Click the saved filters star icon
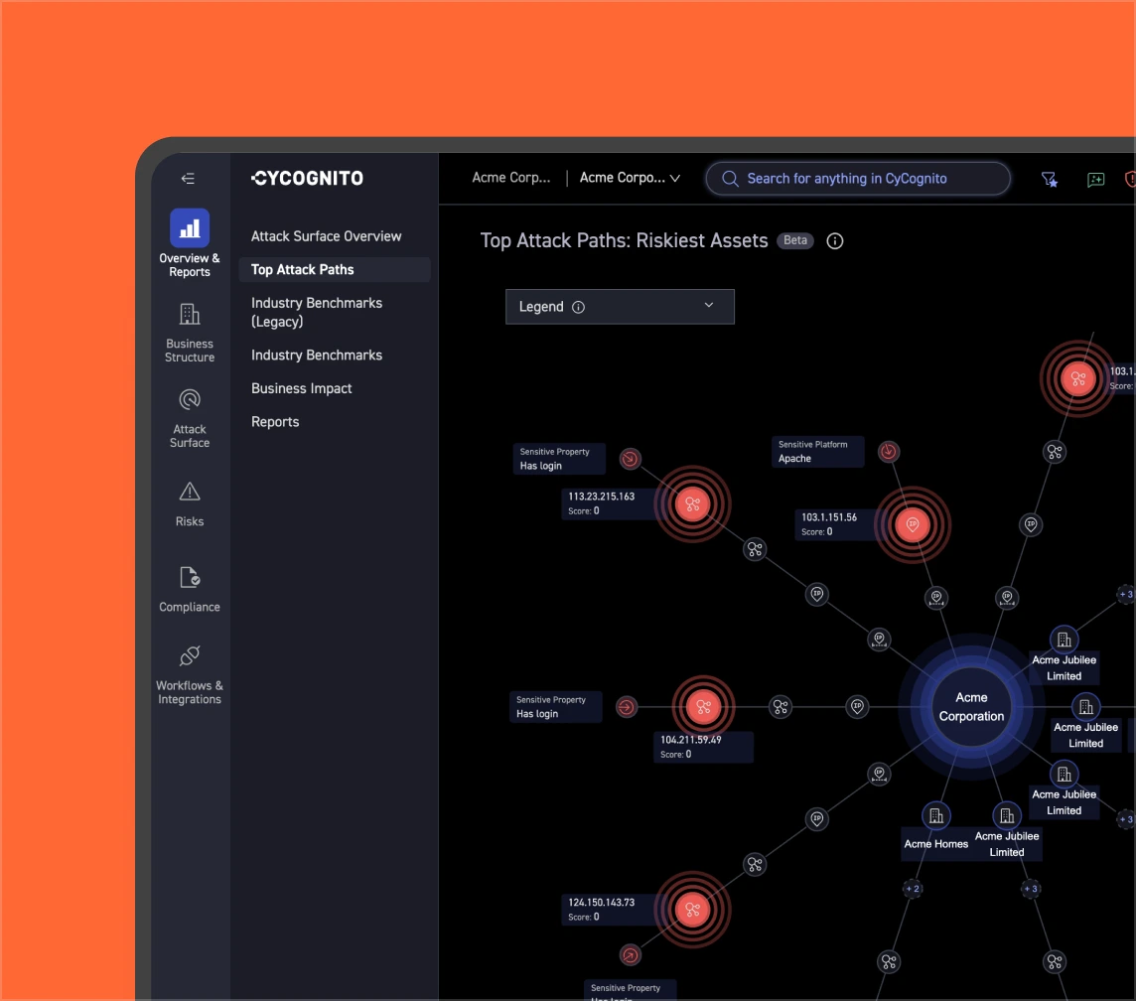1136x1001 pixels. pyautogui.click(x=1049, y=179)
